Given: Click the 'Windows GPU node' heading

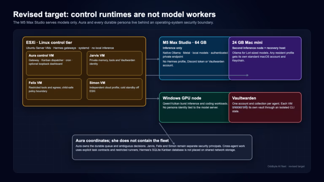Looking at the screenshot, I should pyautogui.click(x=182, y=98).
